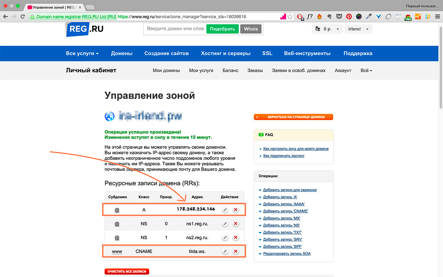
Task: Bookmark this page with the star icon
Action: [290, 16]
